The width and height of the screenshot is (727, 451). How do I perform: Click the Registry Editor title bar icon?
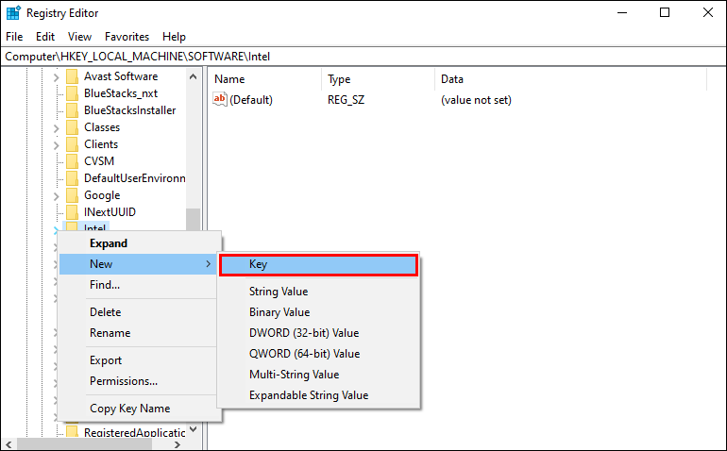click(13, 13)
